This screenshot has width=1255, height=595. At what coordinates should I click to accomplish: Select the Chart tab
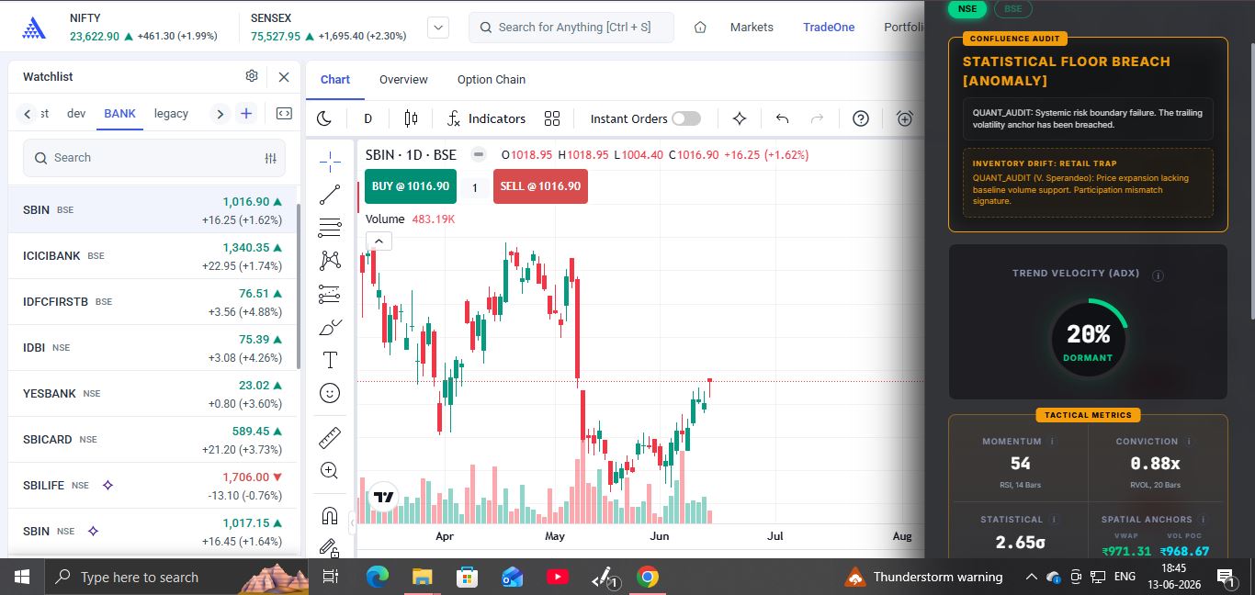click(x=335, y=79)
